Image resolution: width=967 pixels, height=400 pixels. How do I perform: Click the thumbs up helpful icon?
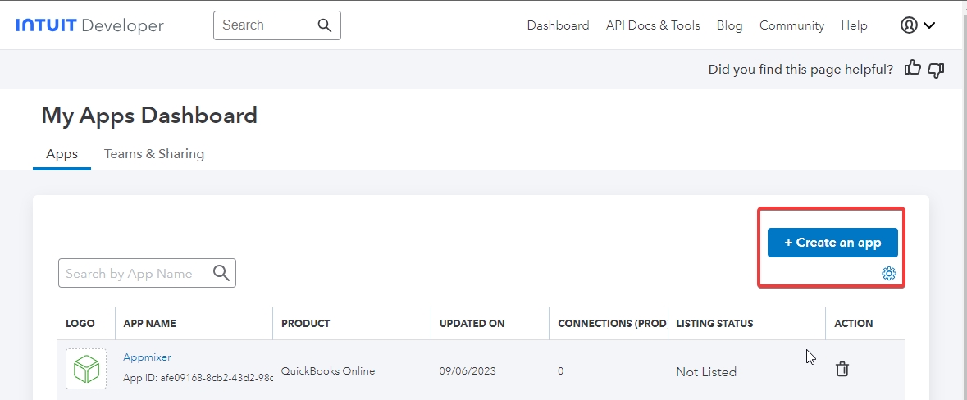pos(912,69)
